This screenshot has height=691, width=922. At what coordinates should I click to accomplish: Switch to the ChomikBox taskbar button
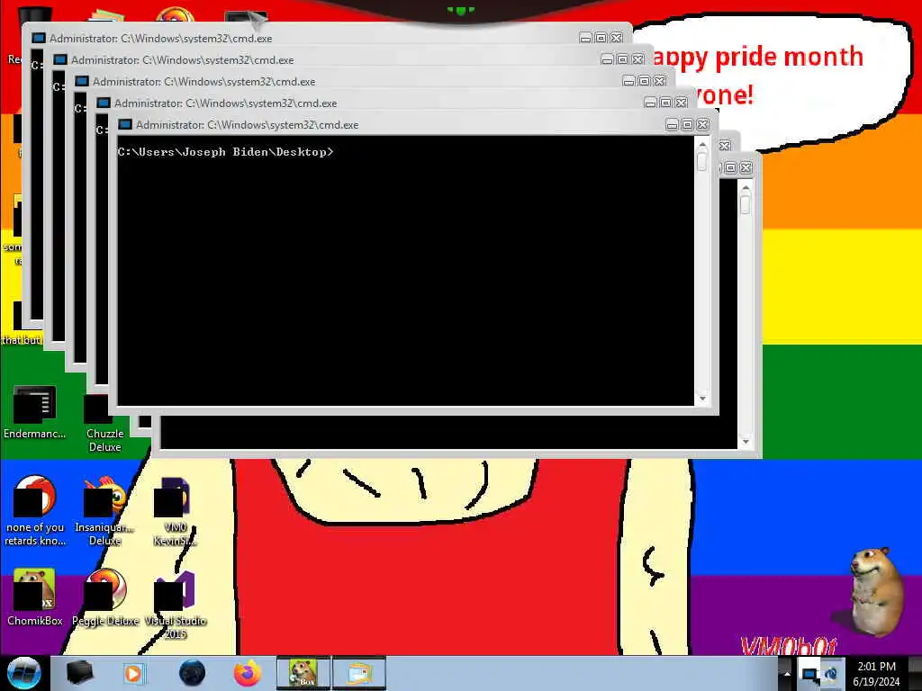(303, 673)
